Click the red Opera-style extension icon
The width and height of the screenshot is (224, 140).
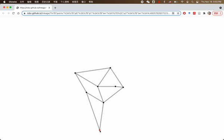pos(184,13)
